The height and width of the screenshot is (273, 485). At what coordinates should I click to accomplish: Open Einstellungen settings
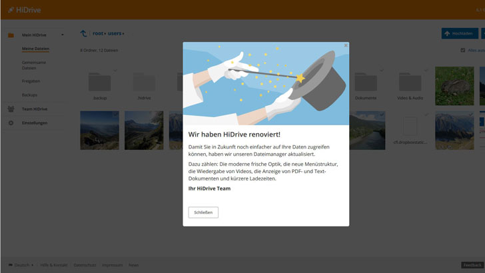click(x=35, y=123)
